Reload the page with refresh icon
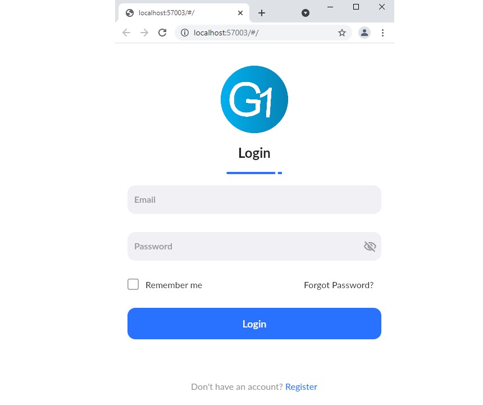483x405 pixels. 162,33
